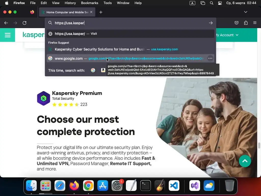Visit https://usa.kasper/ suggestion
The height and width of the screenshot is (196, 261).
(x=130, y=34)
